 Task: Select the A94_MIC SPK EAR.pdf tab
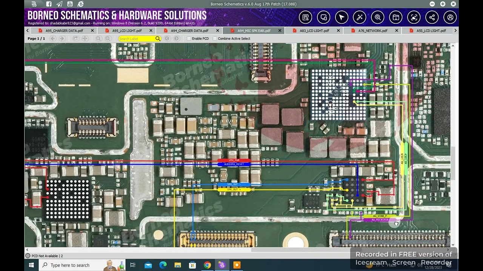pos(254,30)
